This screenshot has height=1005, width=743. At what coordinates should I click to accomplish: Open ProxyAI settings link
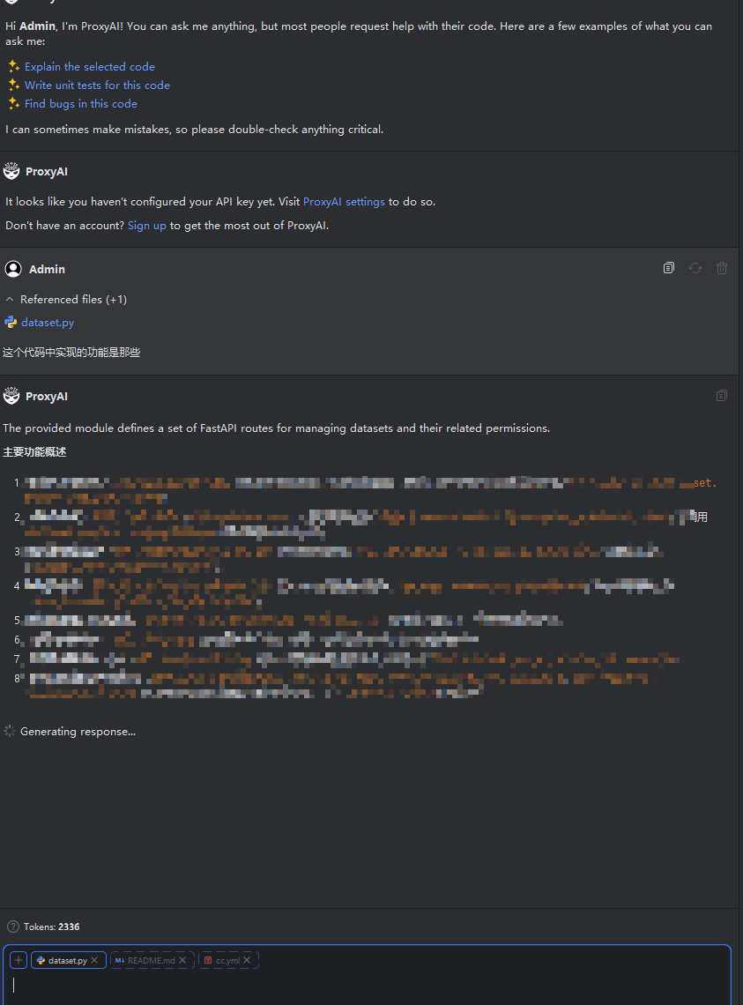click(344, 202)
